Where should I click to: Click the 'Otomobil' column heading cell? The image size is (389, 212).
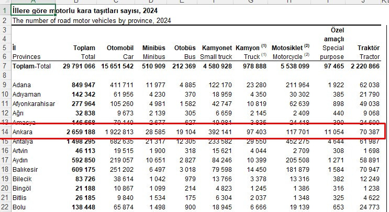[x=120, y=48]
